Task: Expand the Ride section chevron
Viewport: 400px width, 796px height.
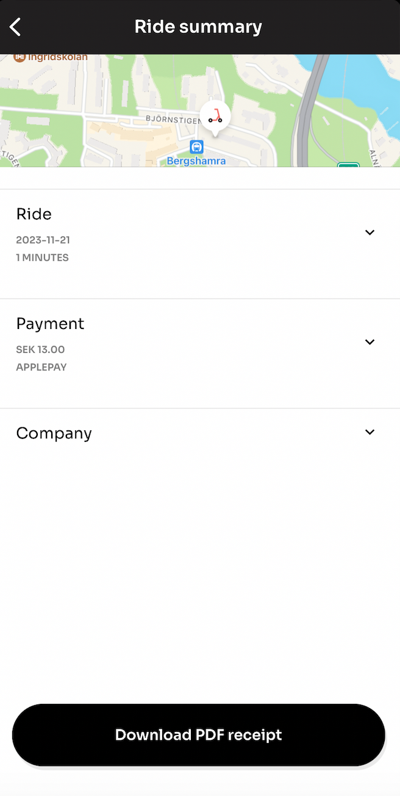Action: pyautogui.click(x=370, y=233)
